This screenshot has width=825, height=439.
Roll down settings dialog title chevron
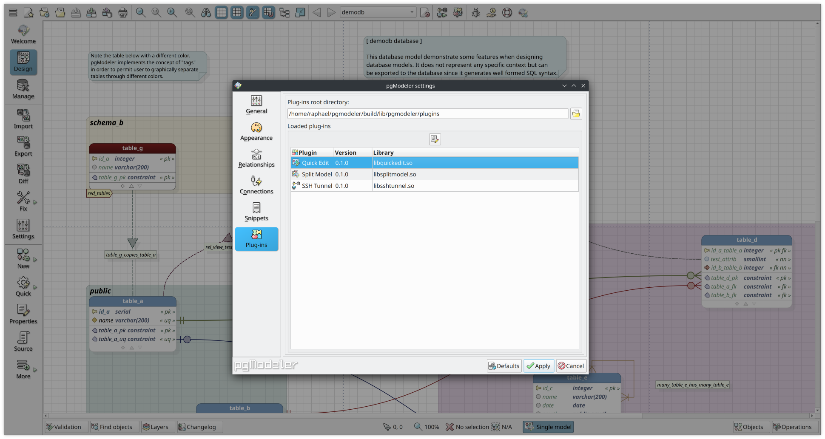[564, 85]
